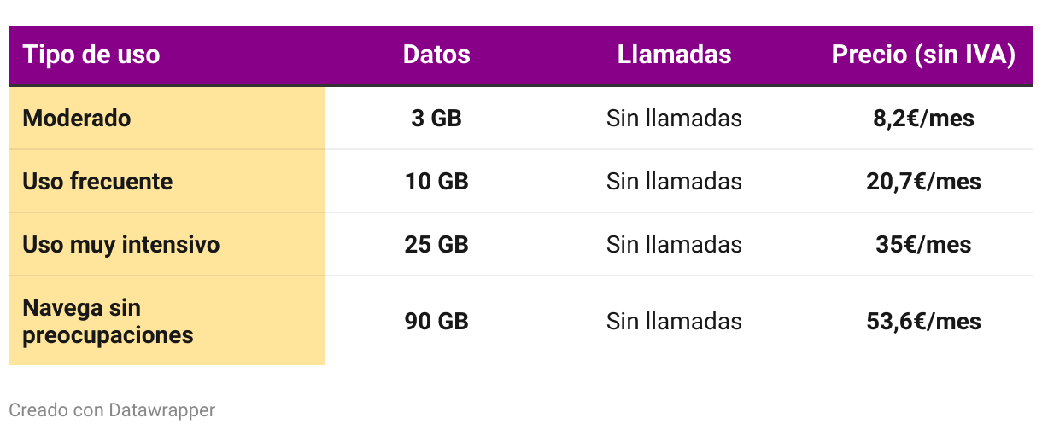Screen dimensions: 1042x430
Task: Click the "Tipo de uso" column header
Action: click(x=91, y=55)
